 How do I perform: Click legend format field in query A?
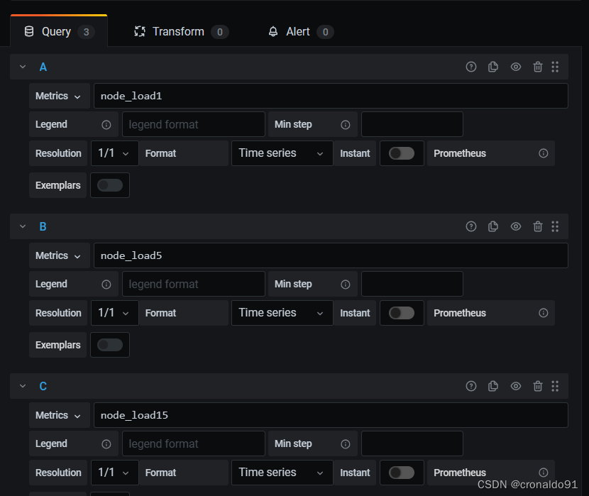click(194, 125)
